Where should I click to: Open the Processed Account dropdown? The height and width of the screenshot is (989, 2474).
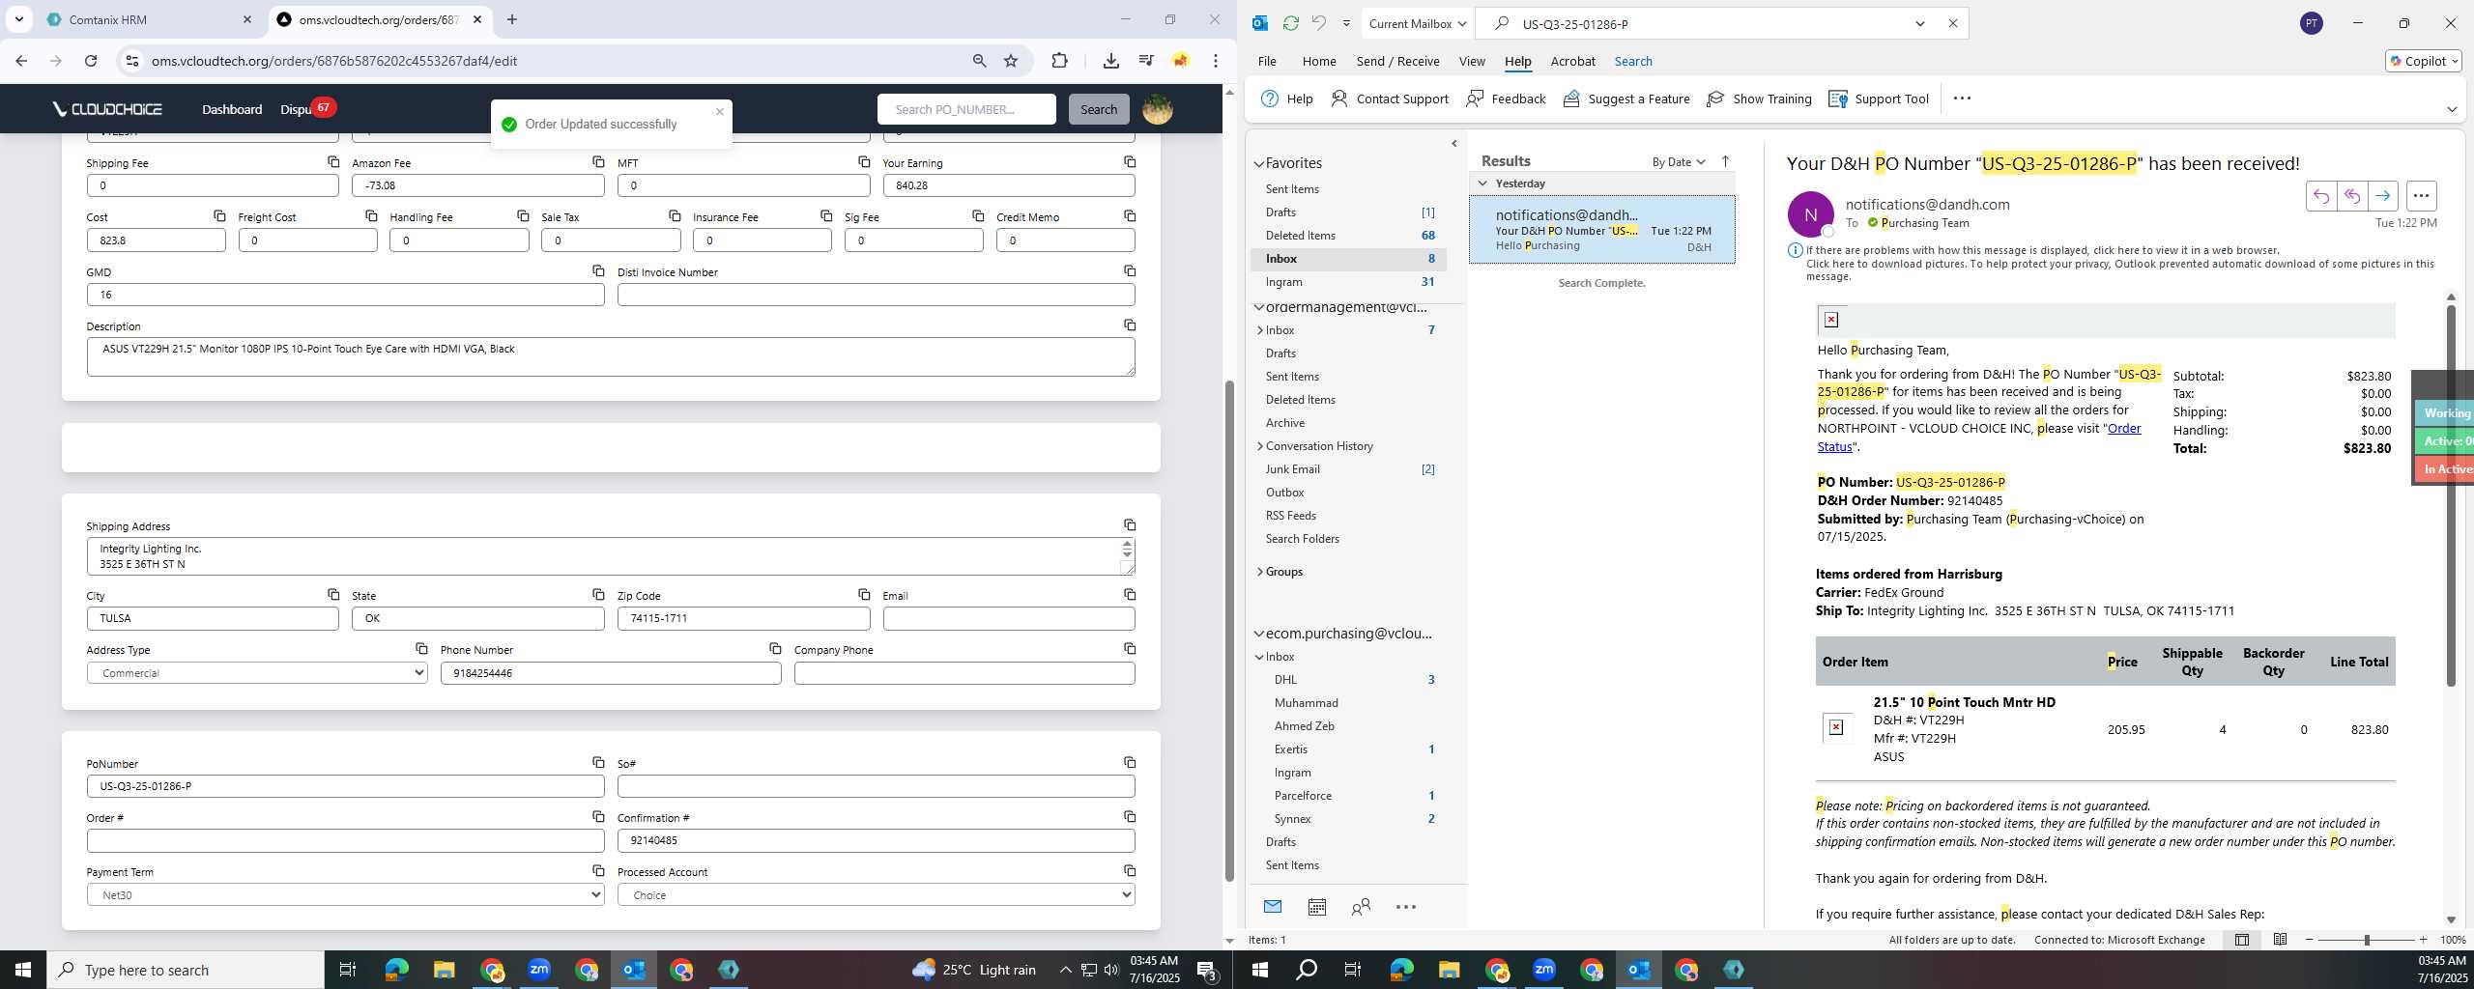click(x=876, y=895)
